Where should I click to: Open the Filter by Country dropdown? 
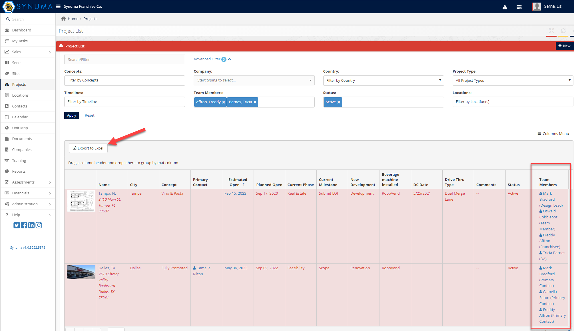[x=383, y=80]
